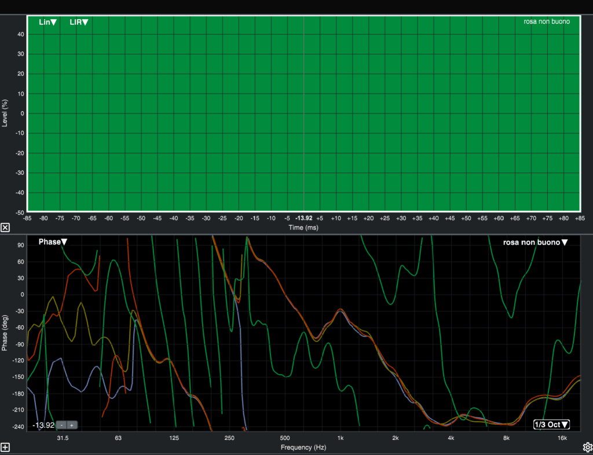Click the Frequency (Hz) axis title
The image size is (593, 455).
pyautogui.click(x=304, y=447)
